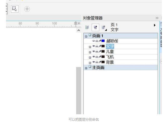Collapse the 页面 1 tree node
This screenshot has height=122, width=167.
(86, 37)
